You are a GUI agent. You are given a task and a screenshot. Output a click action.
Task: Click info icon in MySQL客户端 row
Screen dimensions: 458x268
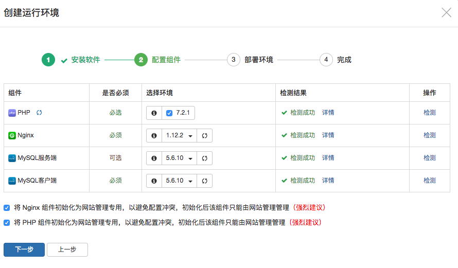[x=154, y=181]
